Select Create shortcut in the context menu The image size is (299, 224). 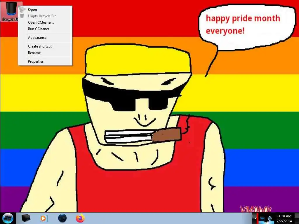tap(45, 46)
